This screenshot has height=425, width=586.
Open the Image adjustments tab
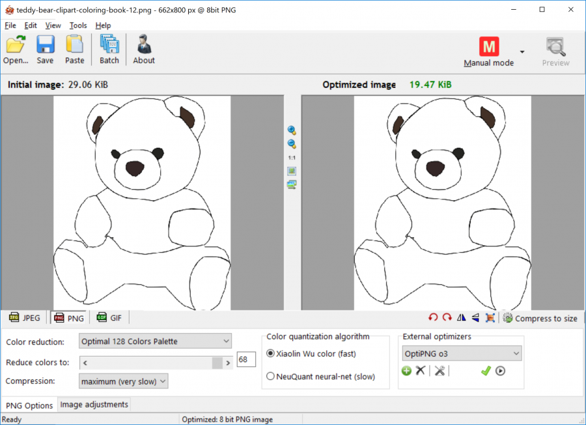[x=93, y=404]
